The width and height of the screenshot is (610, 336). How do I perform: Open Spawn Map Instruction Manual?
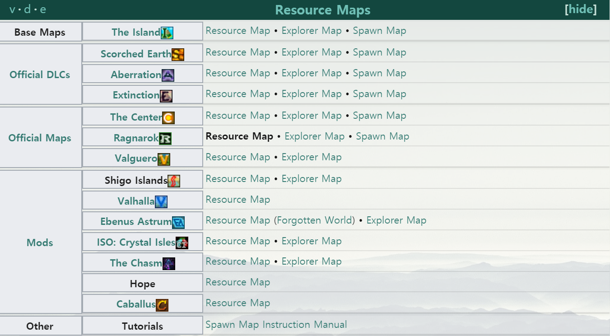(x=276, y=325)
